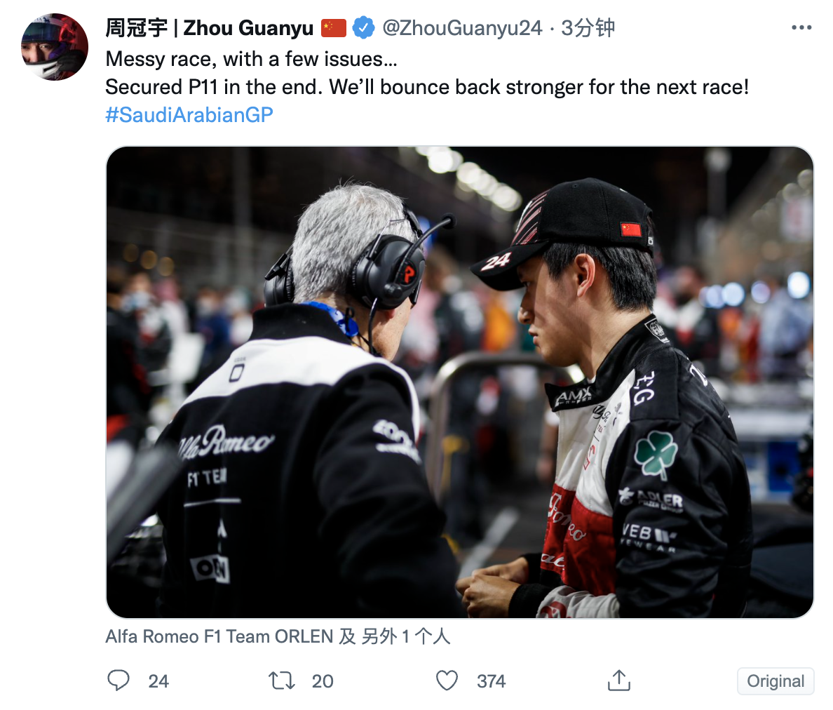
Task: Click the reply speech bubble icon
Action: 118,681
